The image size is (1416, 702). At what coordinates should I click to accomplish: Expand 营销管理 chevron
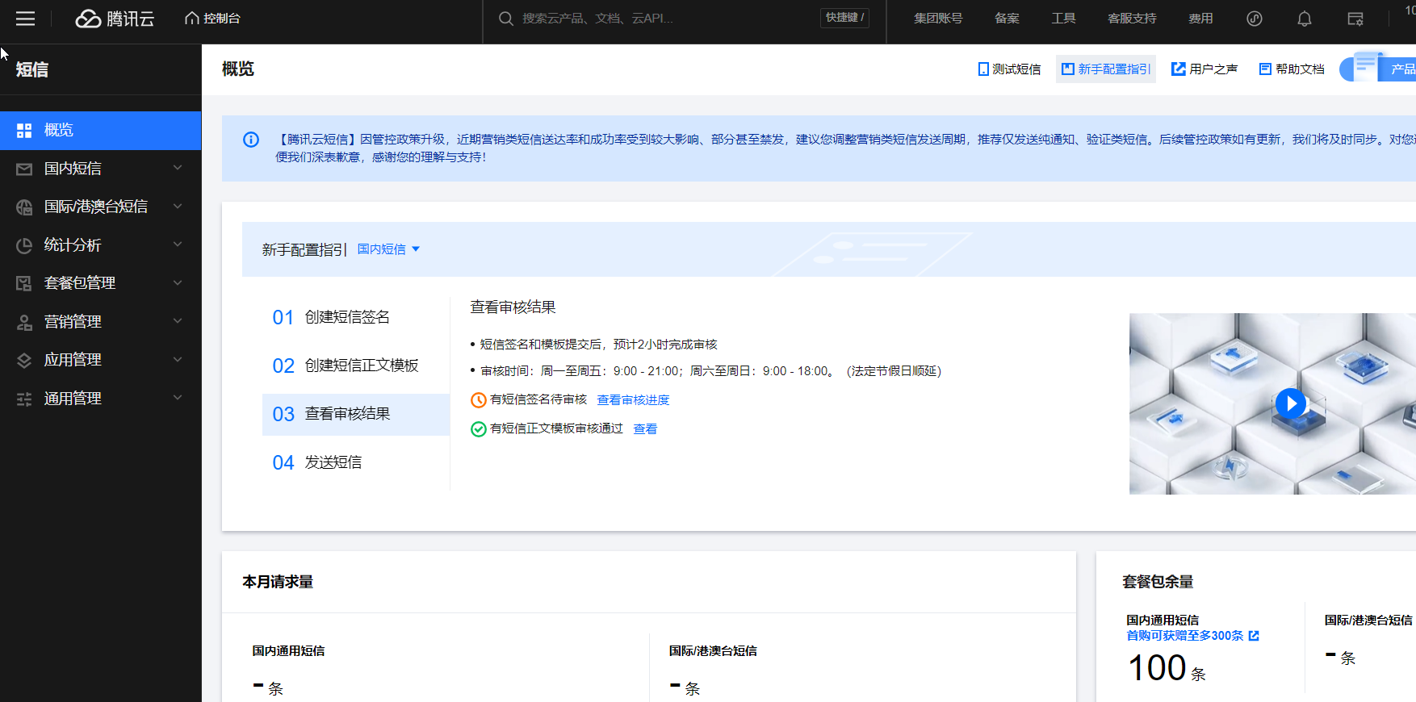pos(178,320)
